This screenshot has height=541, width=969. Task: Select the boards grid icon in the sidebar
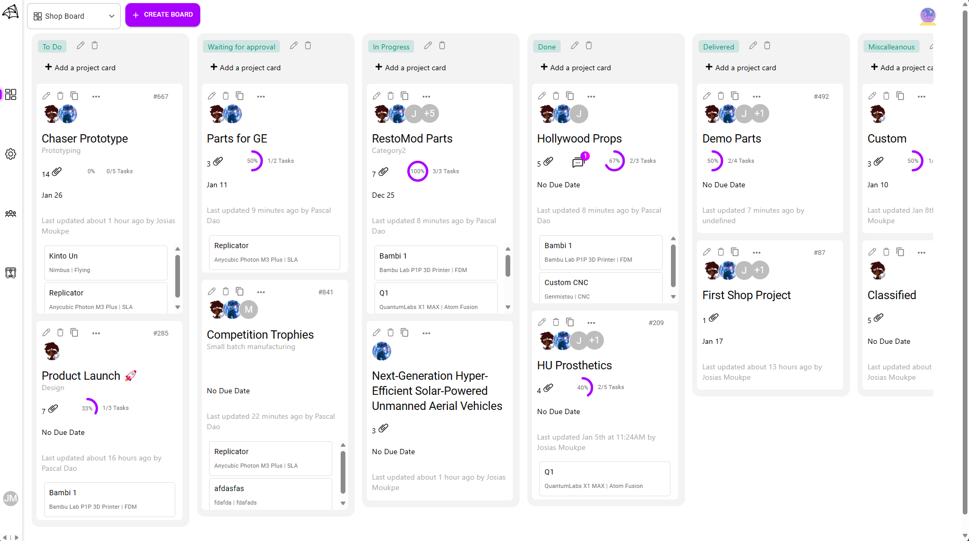(10, 94)
